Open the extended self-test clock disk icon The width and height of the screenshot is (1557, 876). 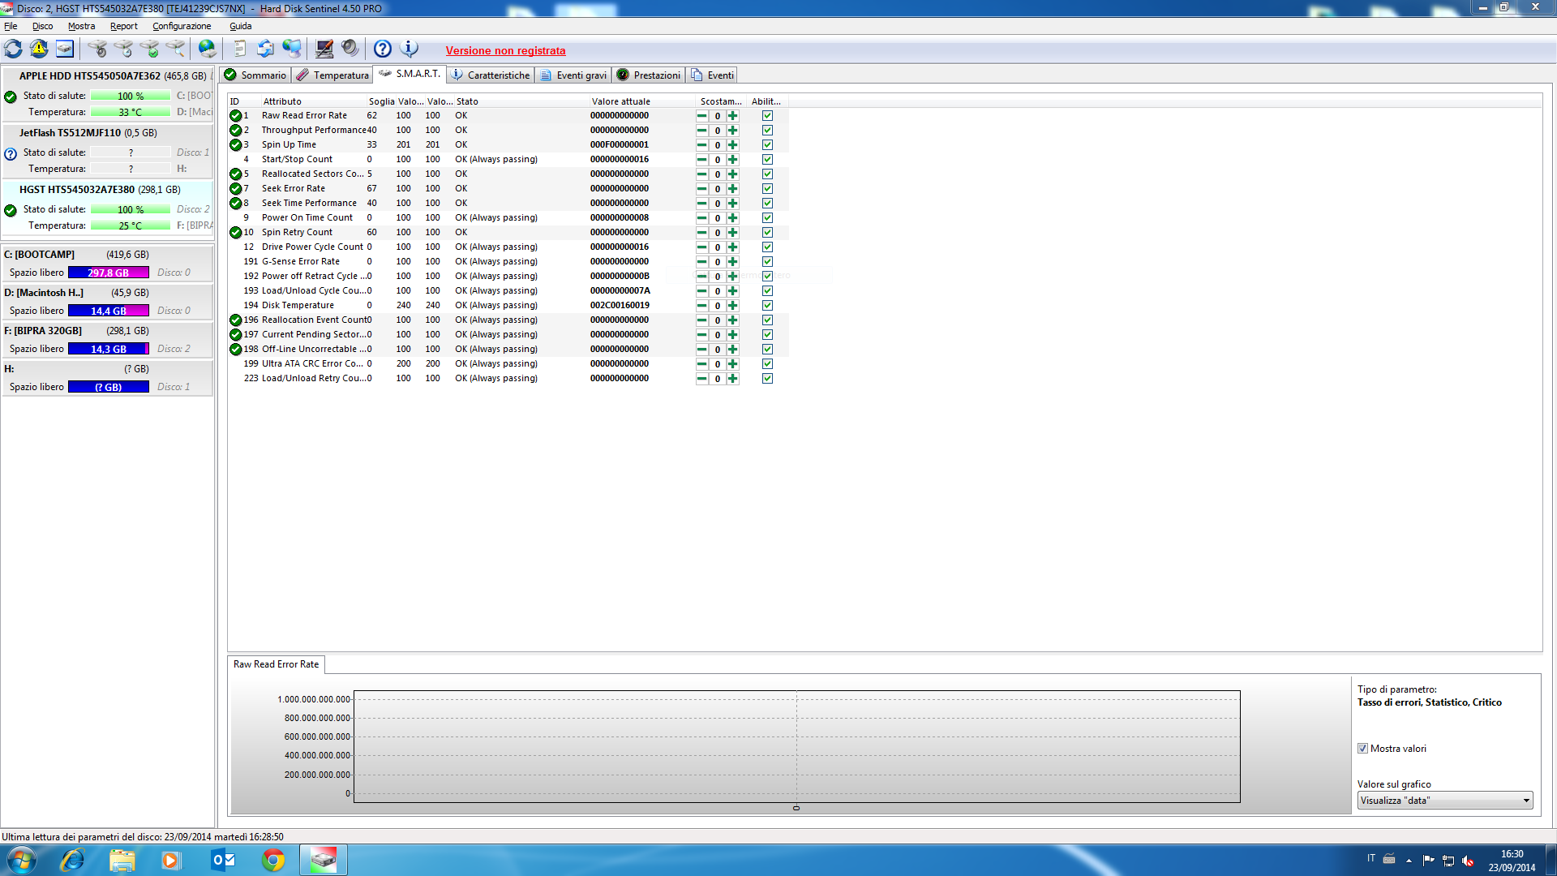tap(123, 49)
